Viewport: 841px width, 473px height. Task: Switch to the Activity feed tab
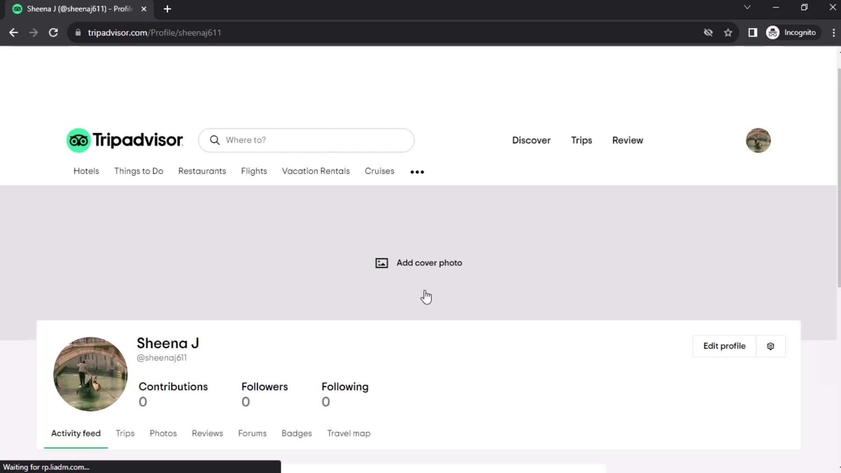coord(76,433)
